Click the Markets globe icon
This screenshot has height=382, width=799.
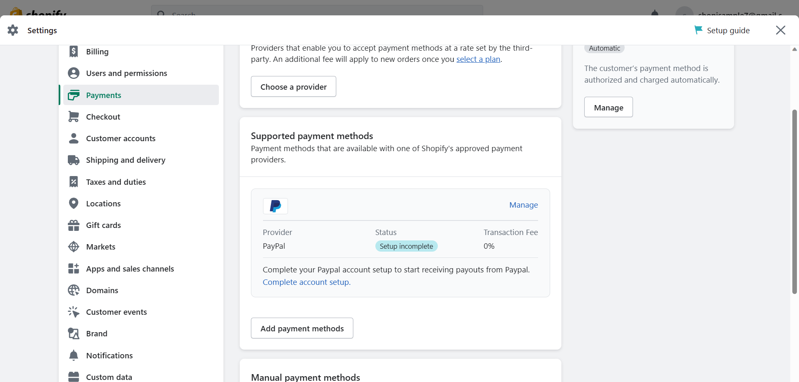point(74,247)
